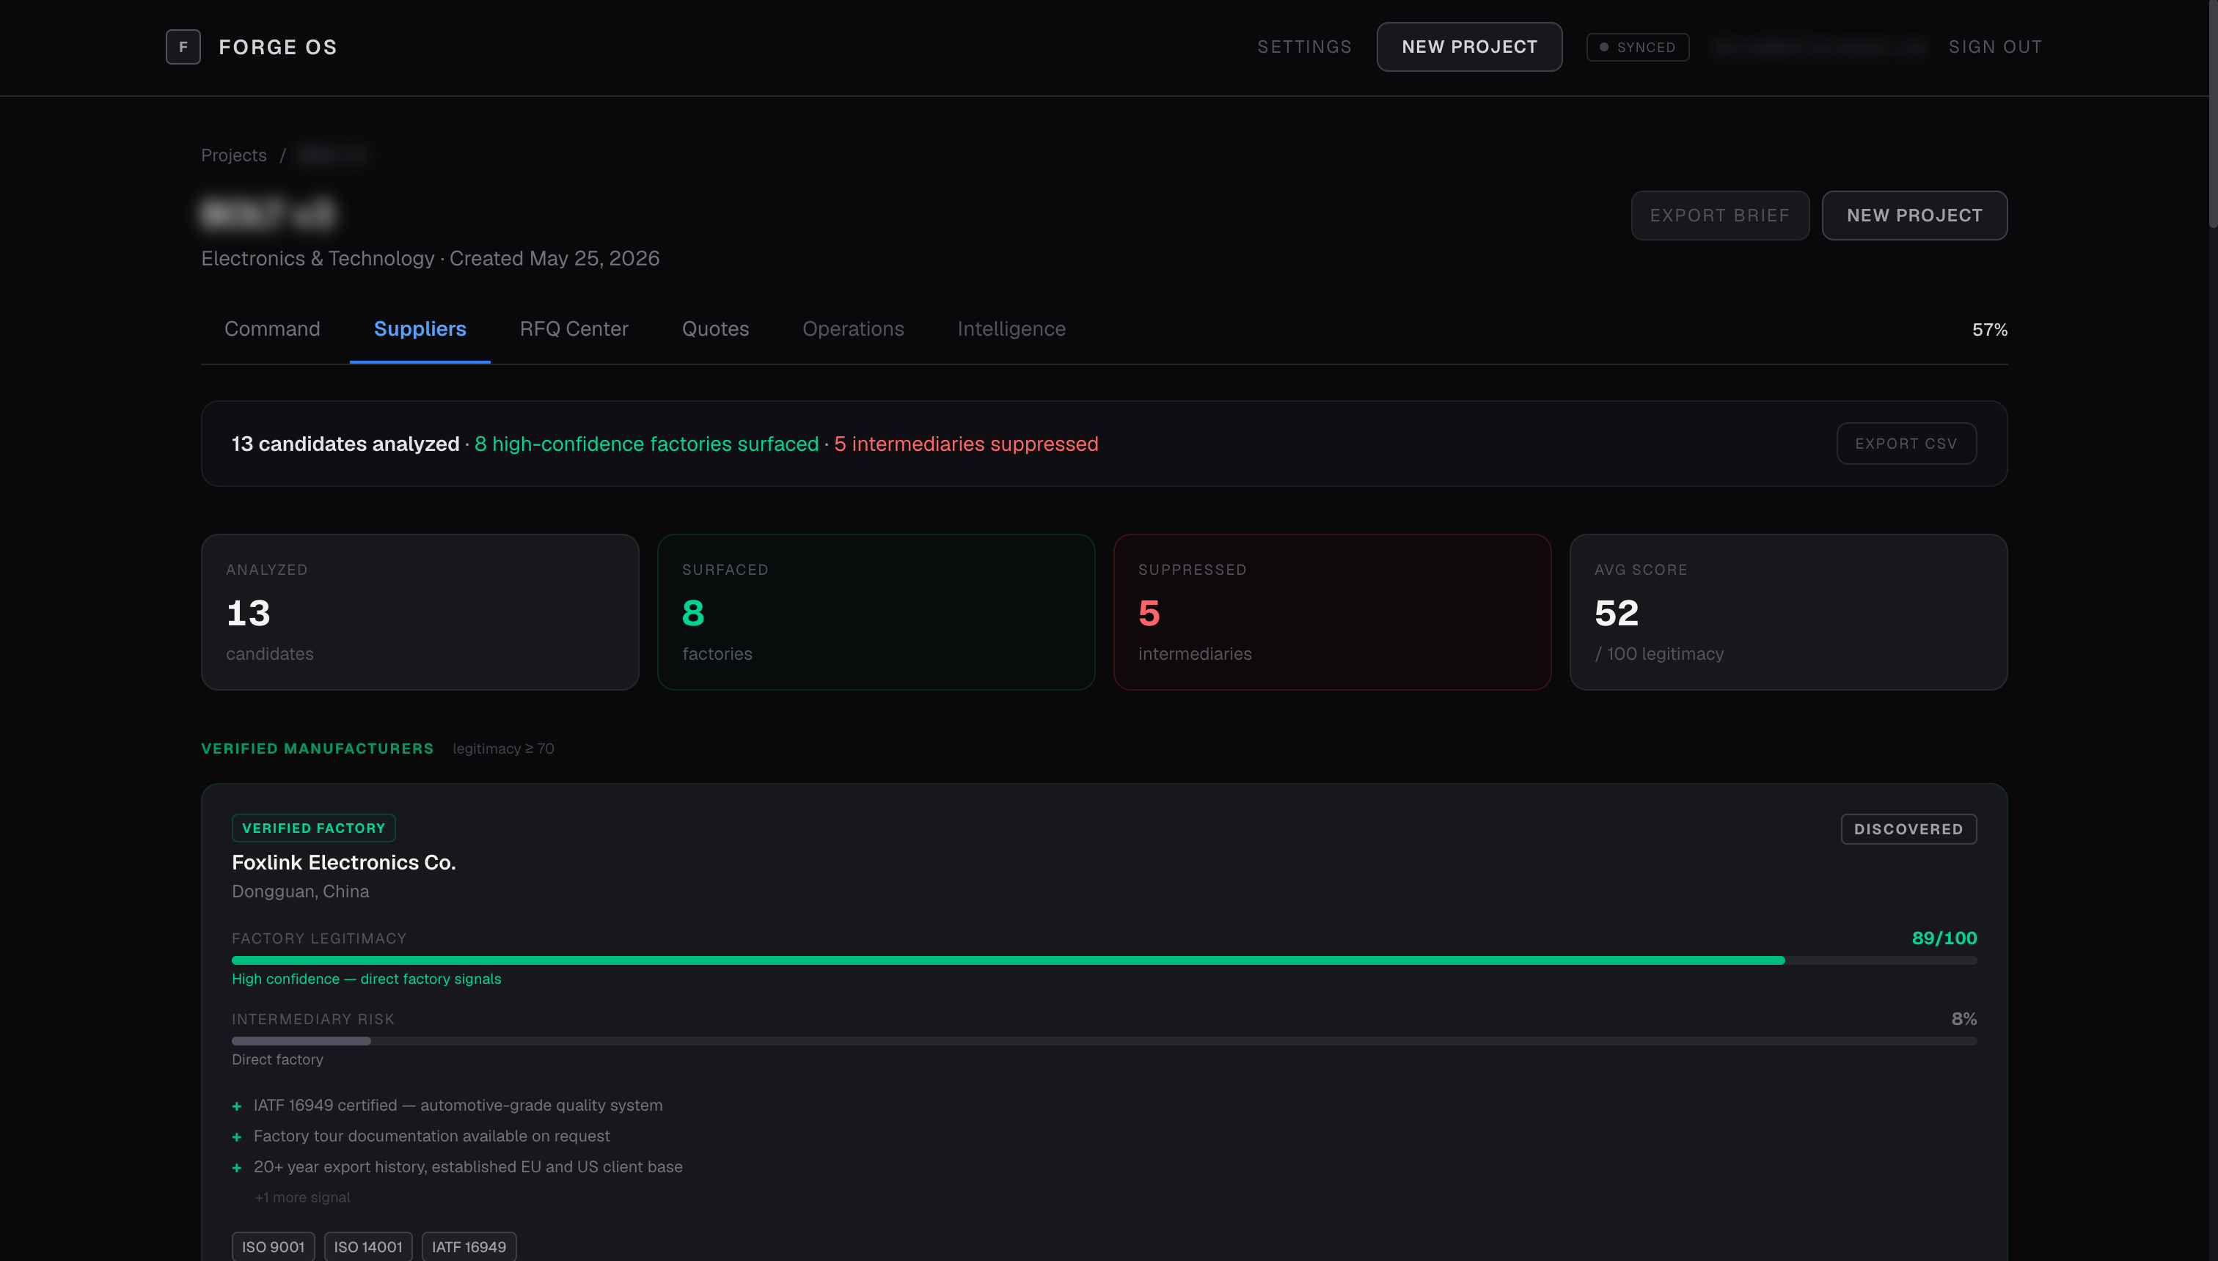2218x1261 pixels.
Task: Click the 'IATF 16949 certified' signal line
Action: point(458,1105)
